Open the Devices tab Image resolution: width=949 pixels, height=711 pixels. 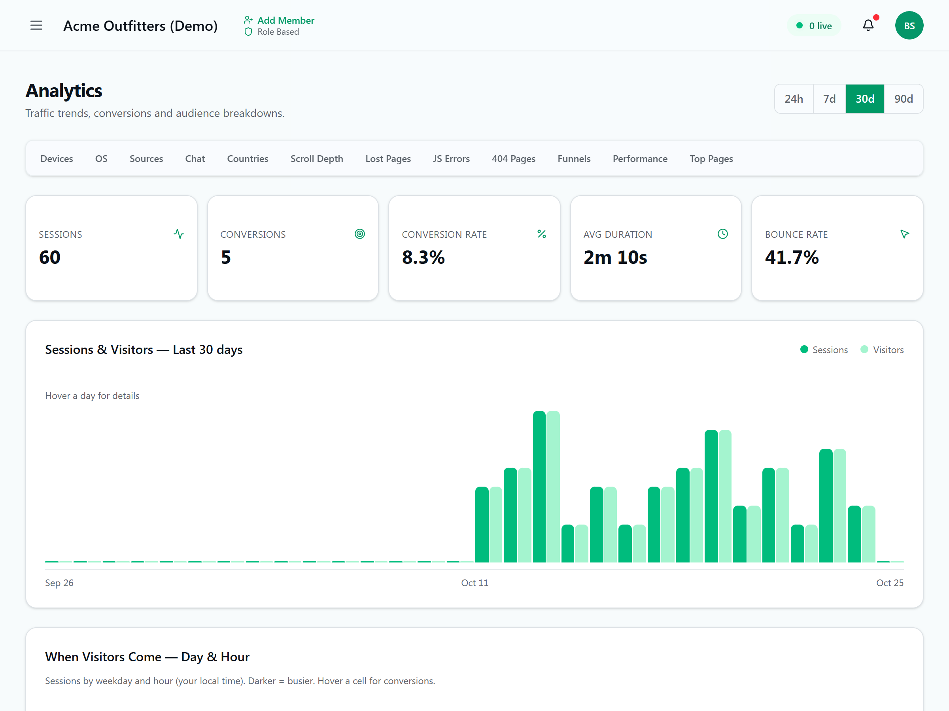(x=57, y=158)
